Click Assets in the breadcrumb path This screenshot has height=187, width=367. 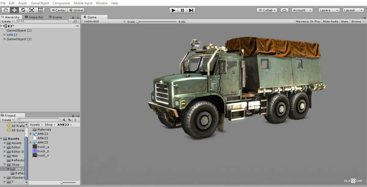pos(35,125)
